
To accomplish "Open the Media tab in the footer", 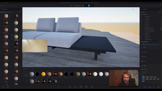I will click(87, 87).
